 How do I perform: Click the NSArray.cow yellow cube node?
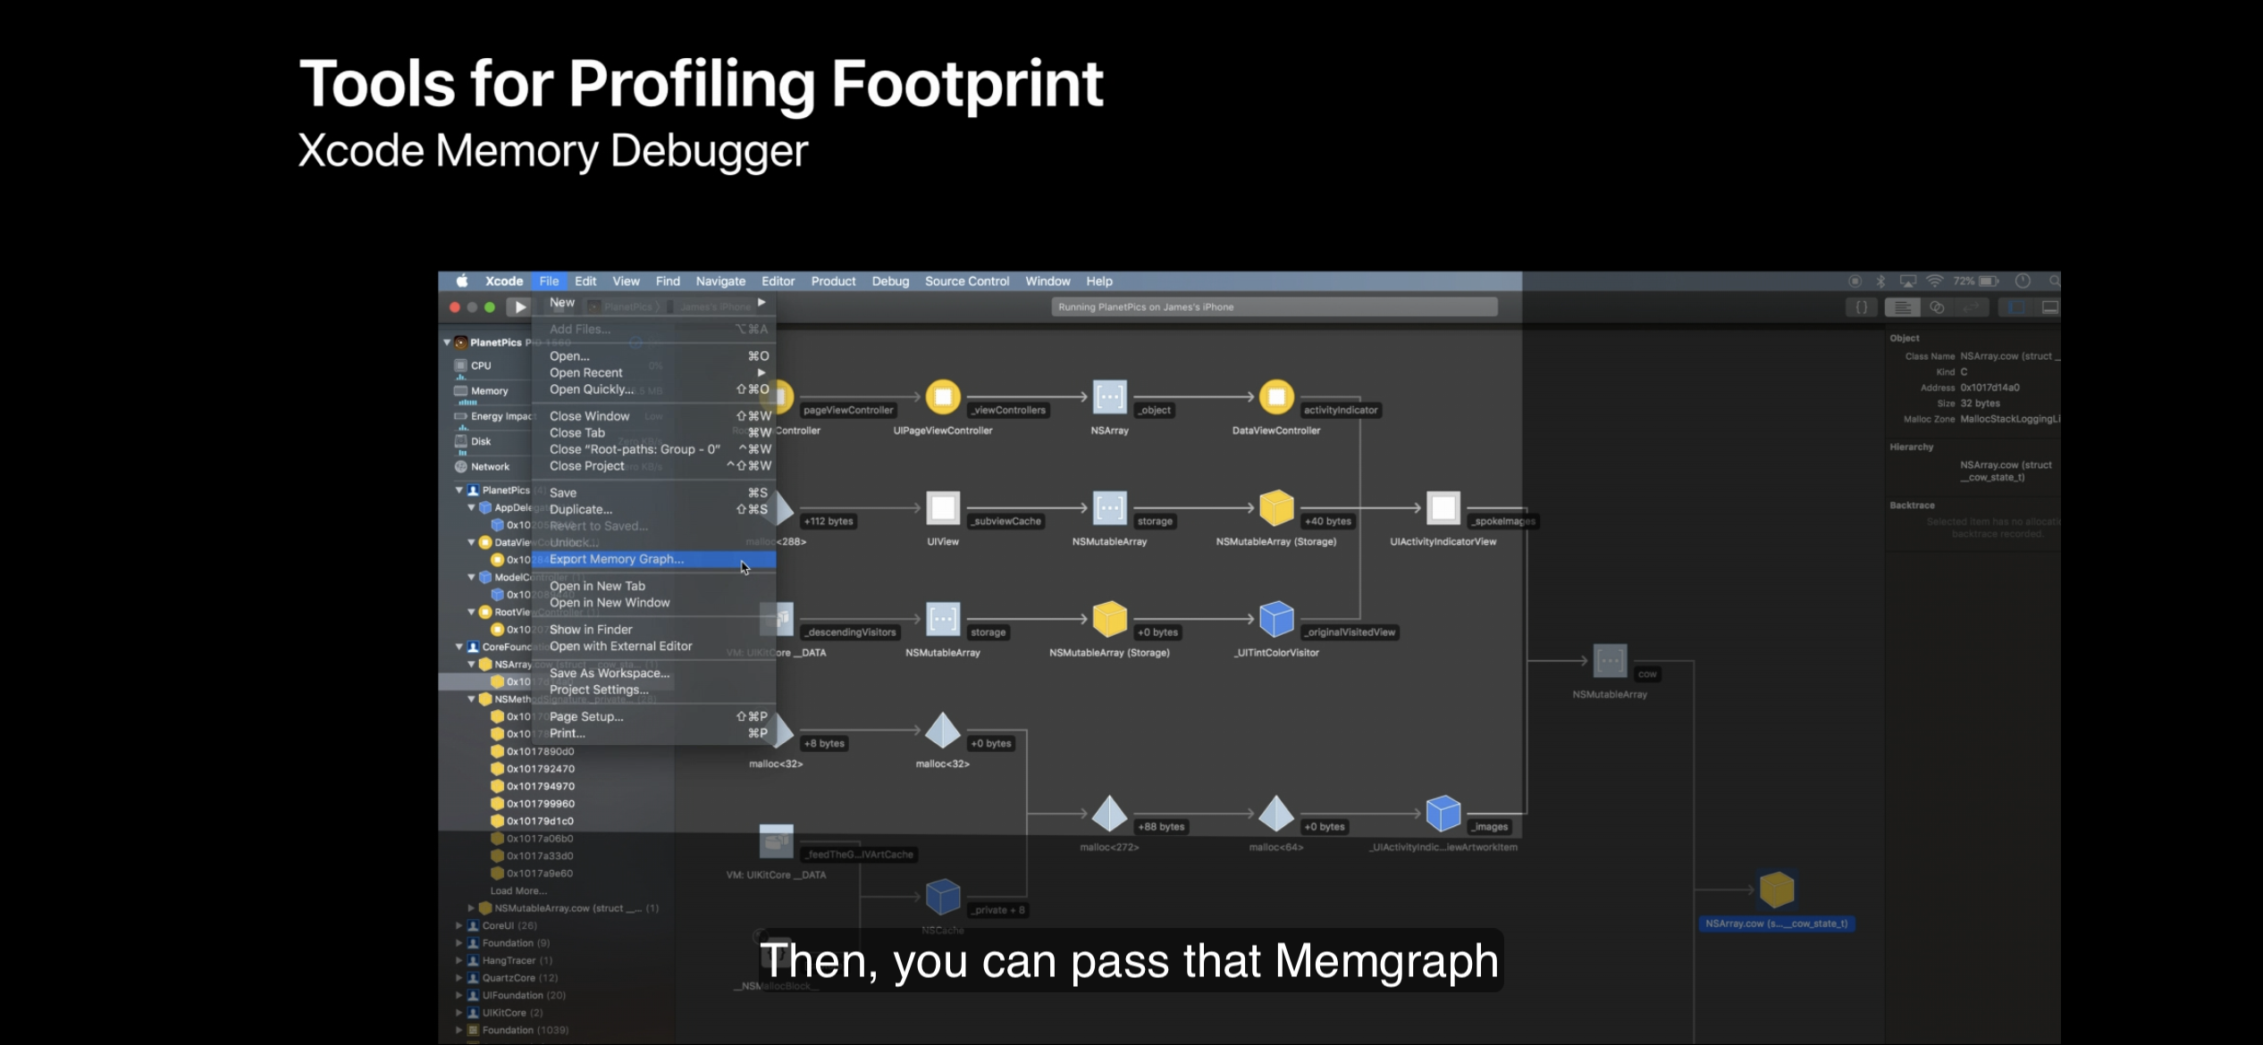click(x=1776, y=890)
